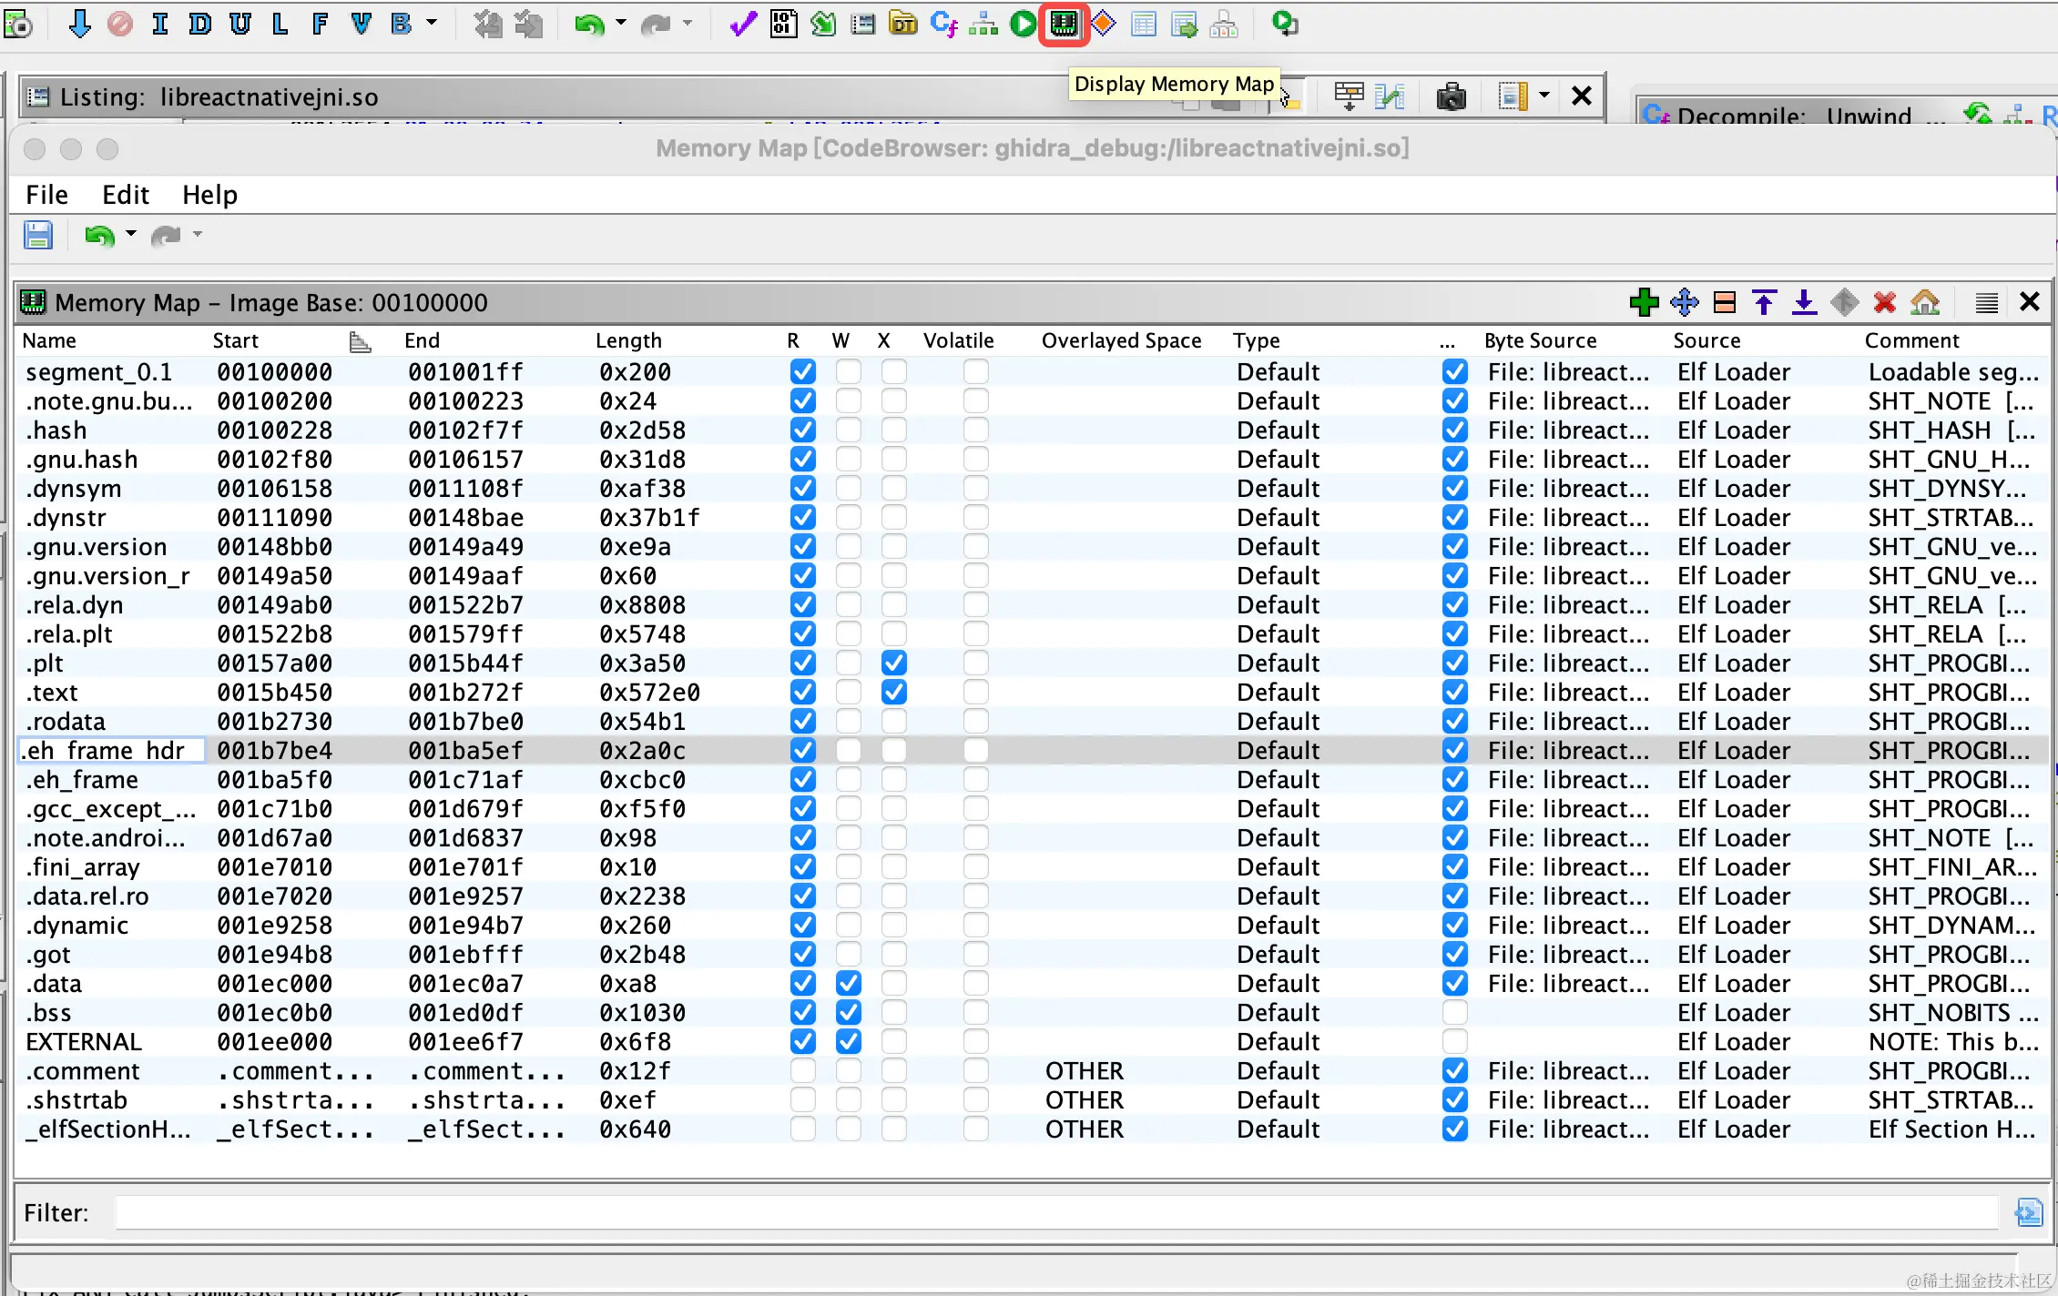
Task: Sort by the Name column header
Action: point(49,340)
